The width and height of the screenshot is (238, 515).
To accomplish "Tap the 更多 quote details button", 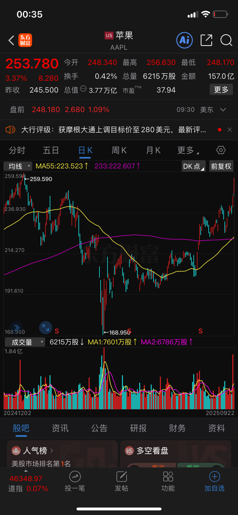I will coord(221,90).
